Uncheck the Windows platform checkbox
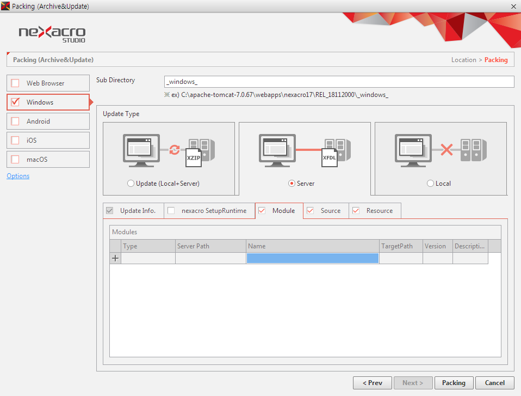This screenshot has height=396, width=521. (x=15, y=102)
